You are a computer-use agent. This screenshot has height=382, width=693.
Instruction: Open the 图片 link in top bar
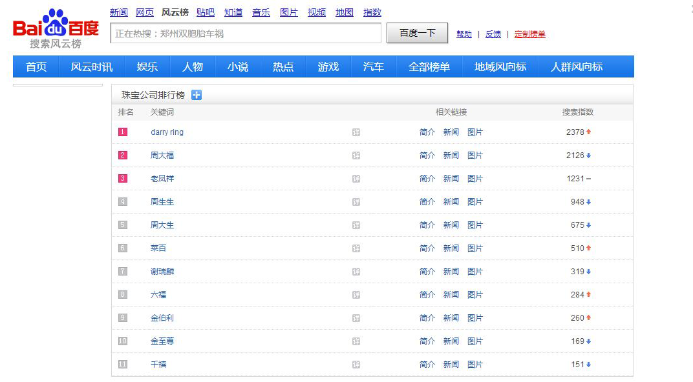(x=289, y=12)
